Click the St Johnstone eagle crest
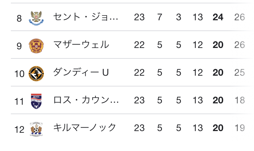Screen dimensions: 254x151 (36, 18)
